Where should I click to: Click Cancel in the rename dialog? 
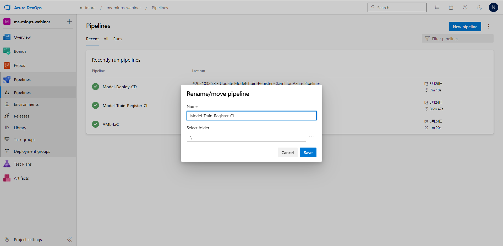tap(287, 153)
